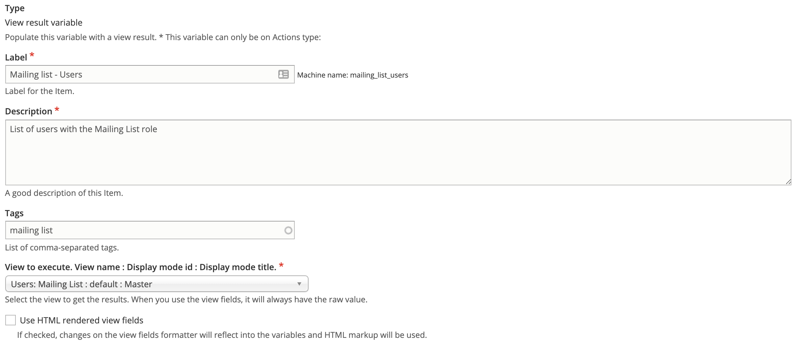Open the View to execute dropdown
The image size is (798, 351).
(x=157, y=284)
